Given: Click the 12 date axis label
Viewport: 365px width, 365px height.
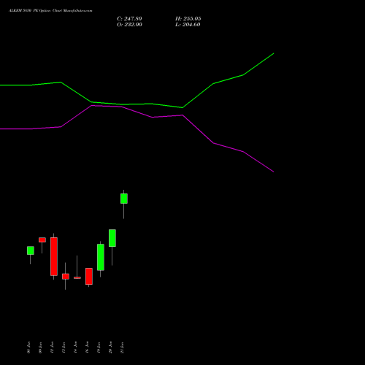Looking at the screenshot, I should (52, 347).
